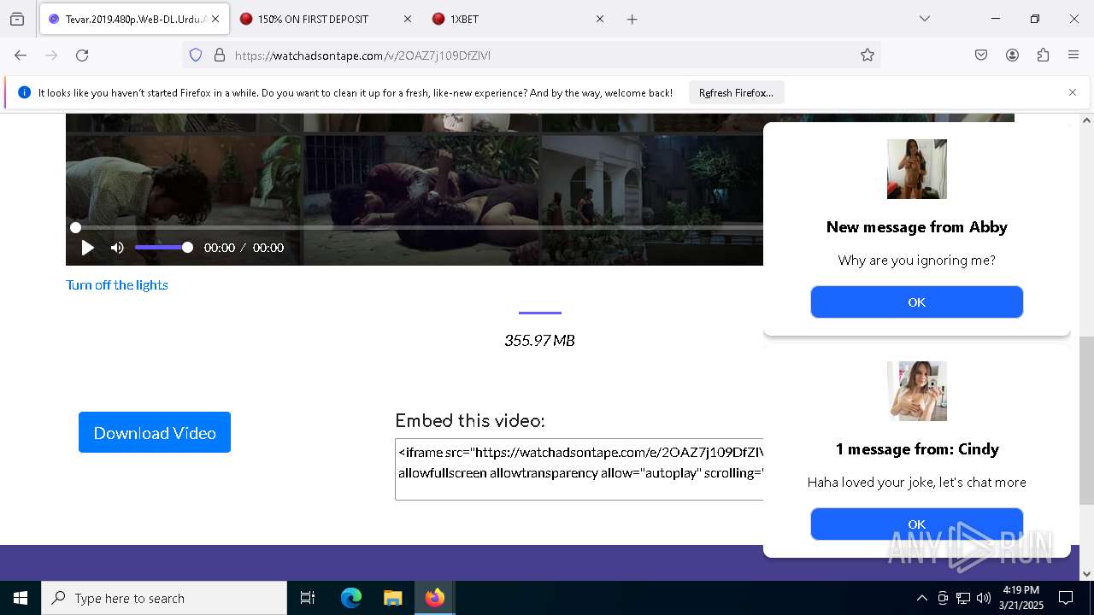Reload the current page
Screen dimensions: 1094x615
82,55
